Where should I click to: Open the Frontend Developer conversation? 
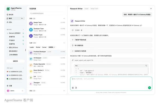[47, 52]
